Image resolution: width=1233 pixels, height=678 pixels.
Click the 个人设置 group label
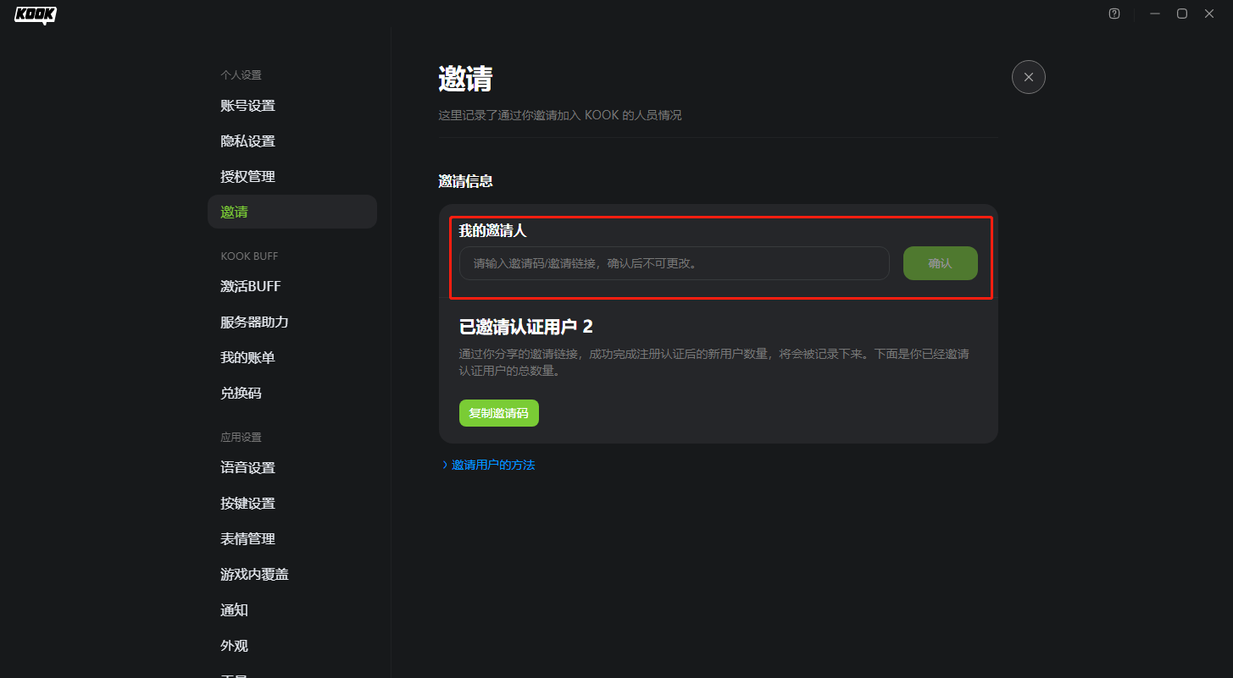tap(242, 75)
